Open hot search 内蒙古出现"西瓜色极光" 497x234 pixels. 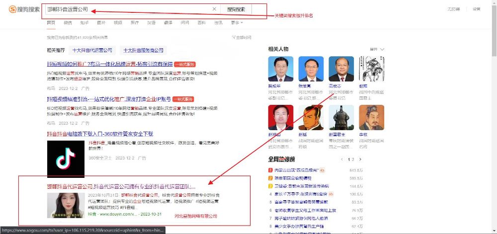click(296, 170)
